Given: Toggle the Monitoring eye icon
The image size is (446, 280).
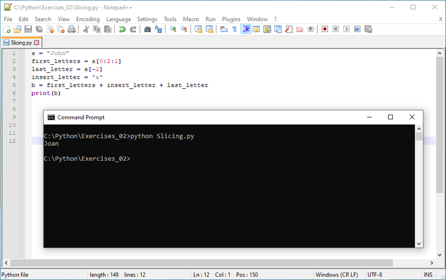Looking at the screenshot, I should point(310,29).
